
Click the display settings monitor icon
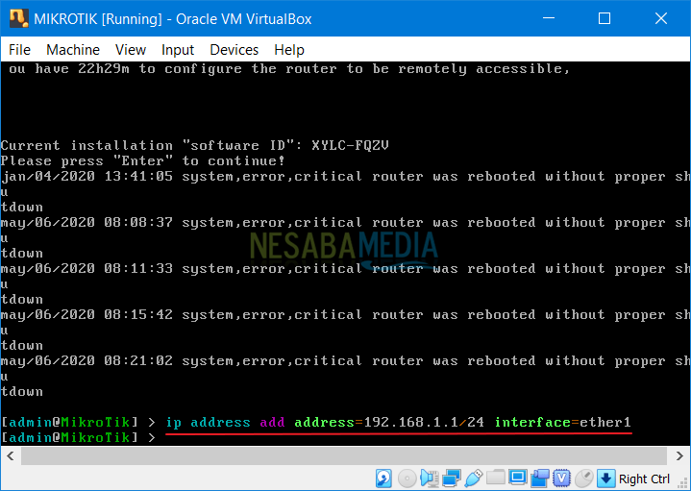pyautogui.click(x=517, y=479)
